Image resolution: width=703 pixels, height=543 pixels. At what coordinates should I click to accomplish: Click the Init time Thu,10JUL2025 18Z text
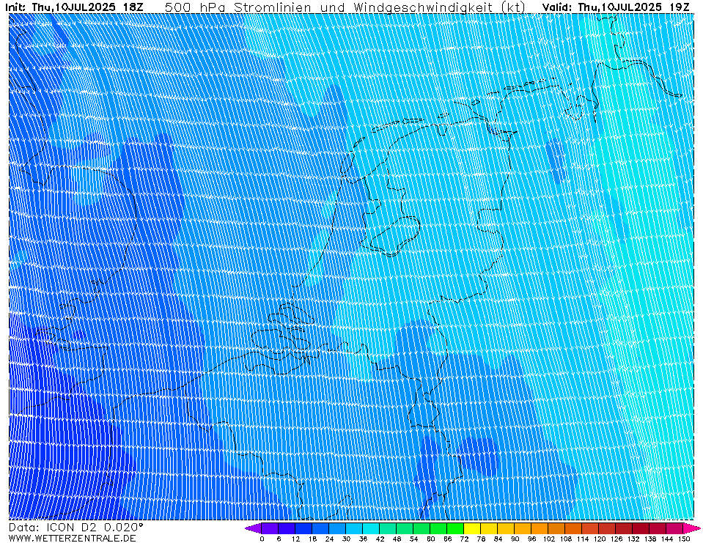tap(73, 7)
